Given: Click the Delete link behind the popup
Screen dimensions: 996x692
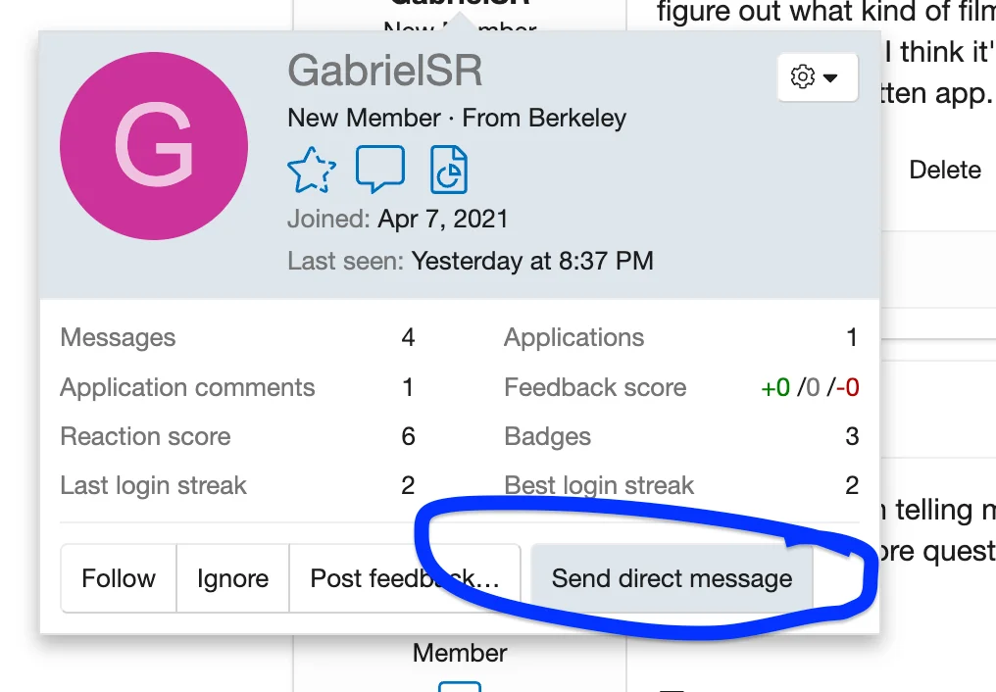Looking at the screenshot, I should [x=944, y=170].
